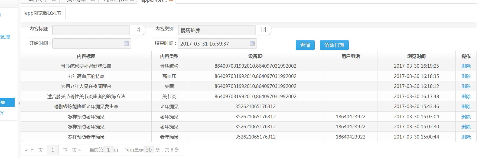Go to previous page with 上一页
Image resolution: width=479 pixels, height=159 pixels.
[x=34, y=150]
